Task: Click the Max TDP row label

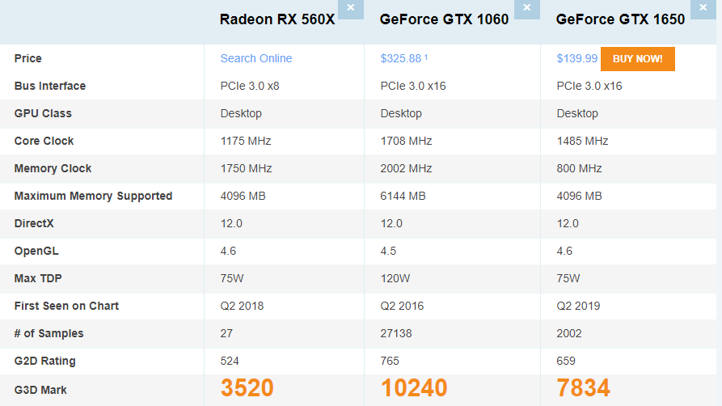Action: click(38, 278)
